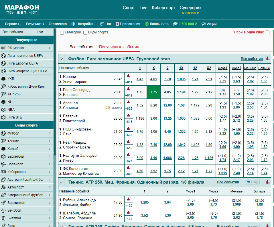Collapse the ATP 250 Мец section
The width and height of the screenshot is (274, 227).
pos(61,182)
